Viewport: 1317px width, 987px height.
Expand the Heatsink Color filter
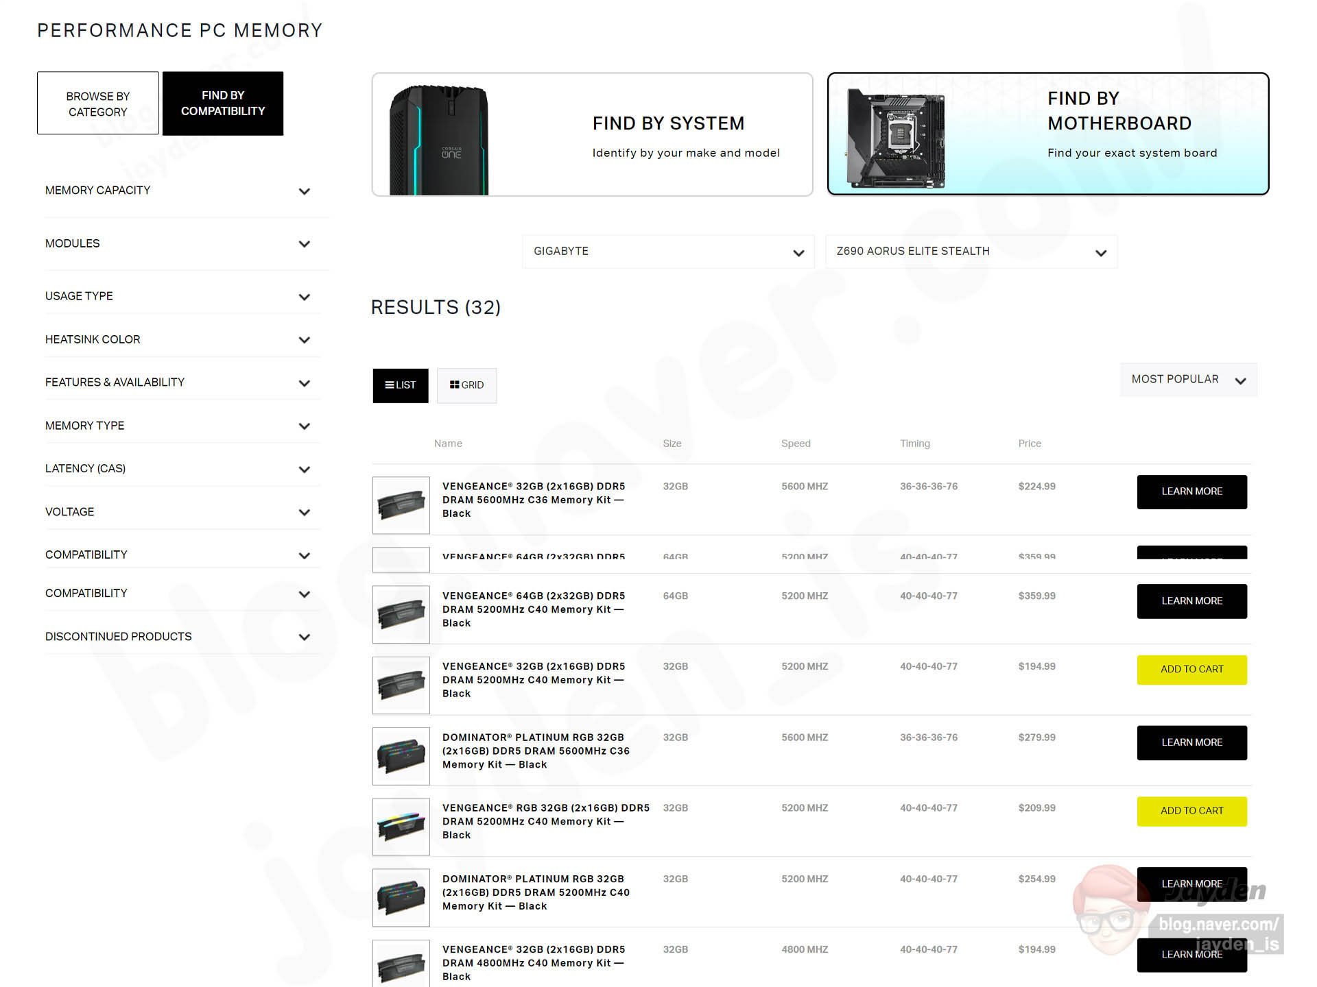pos(178,339)
